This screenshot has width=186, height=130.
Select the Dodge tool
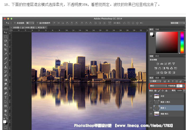(6, 88)
